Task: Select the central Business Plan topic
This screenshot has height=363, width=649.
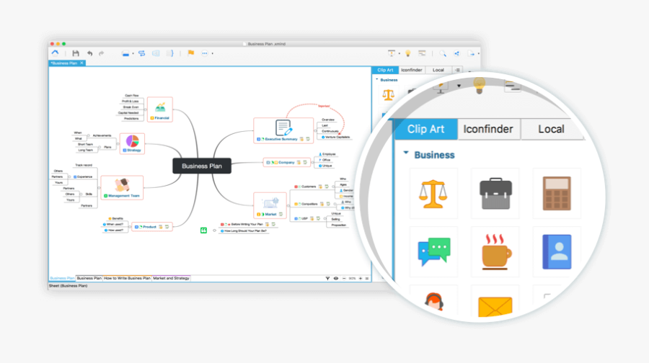Action: pos(202,166)
